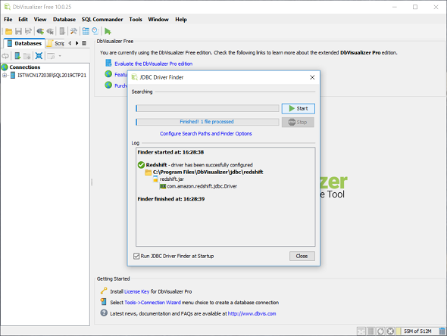Click com.amazon.redshift.jdbc.Driver class entry

pyautogui.click(x=202, y=186)
